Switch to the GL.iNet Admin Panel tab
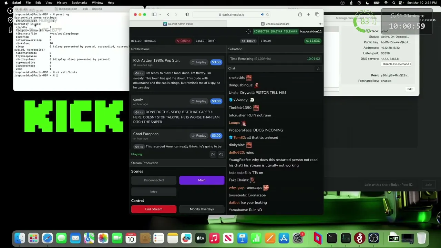 [x=178, y=24]
